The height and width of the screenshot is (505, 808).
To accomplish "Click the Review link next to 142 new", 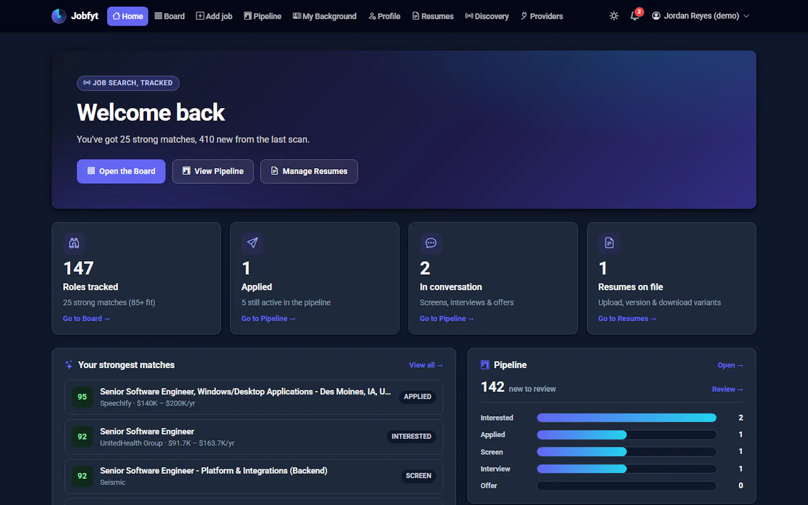I will click(x=727, y=389).
